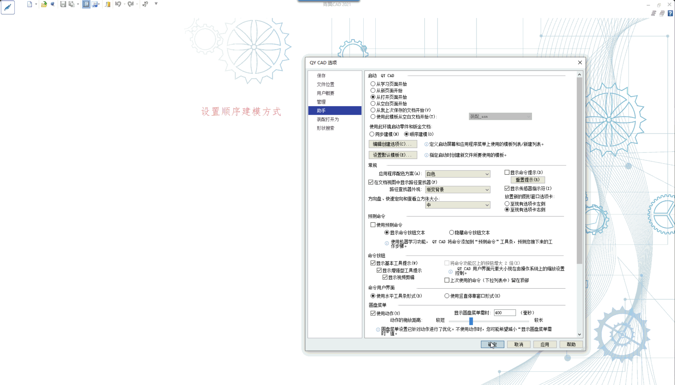675x385 pixels.
Task: Select the 管理 category
Action: [x=335, y=102]
